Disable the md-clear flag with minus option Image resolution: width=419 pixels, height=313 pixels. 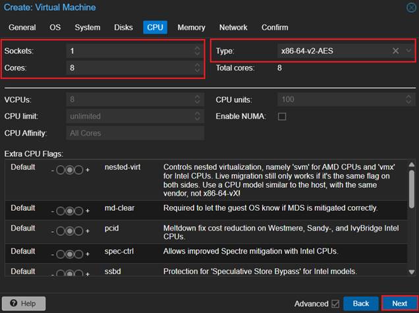61,210
